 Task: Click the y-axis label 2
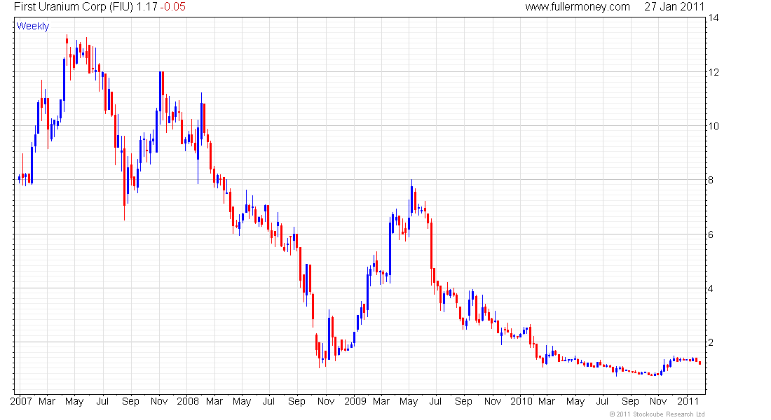click(711, 343)
